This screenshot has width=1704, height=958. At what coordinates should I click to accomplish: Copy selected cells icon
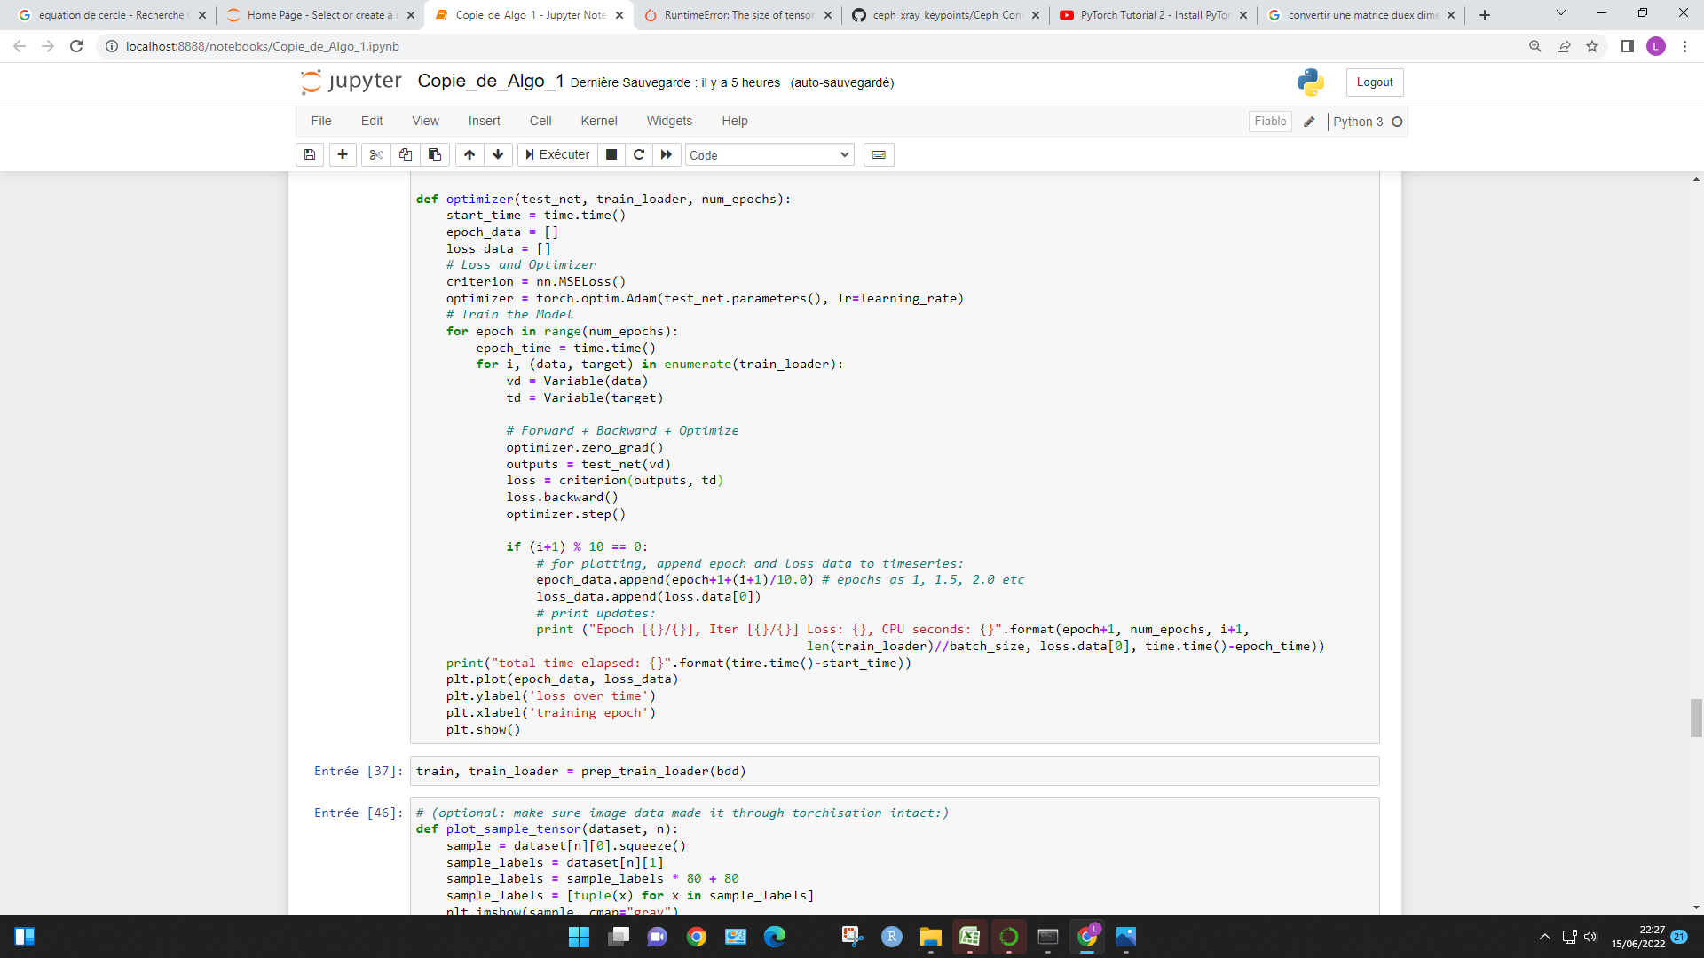406,154
